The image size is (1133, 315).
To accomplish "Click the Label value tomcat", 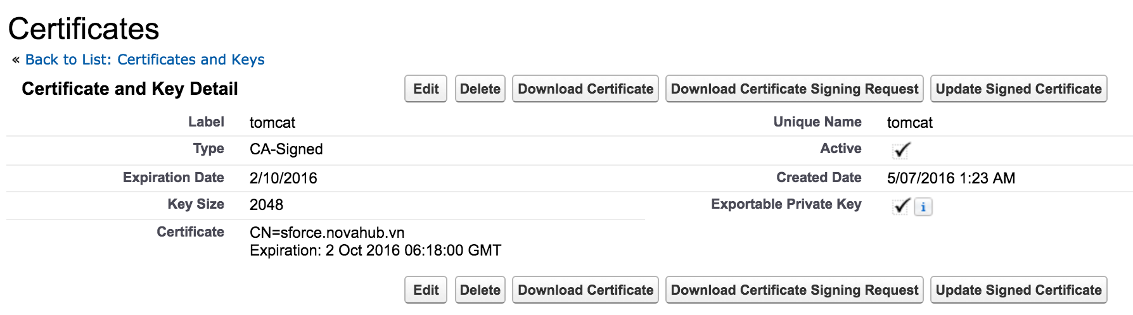I will coord(272,123).
